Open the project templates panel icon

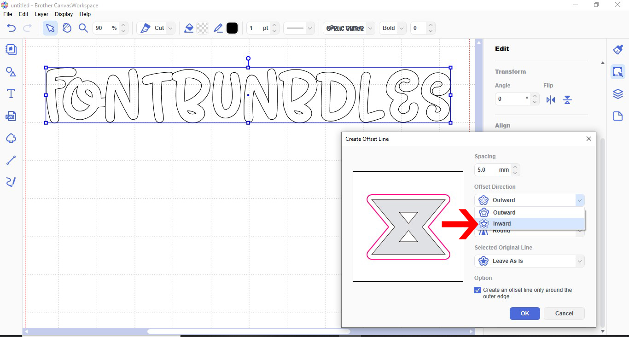(11, 50)
